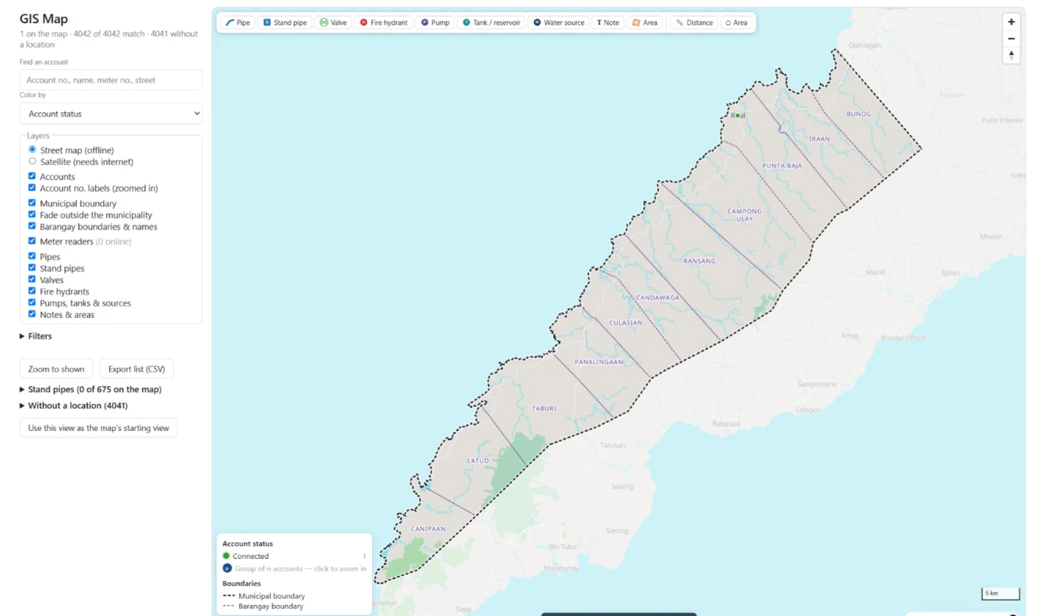Screen dimensions: 1039x616
Task: Click the CANIPAAN barangay label
Action: coord(428,529)
